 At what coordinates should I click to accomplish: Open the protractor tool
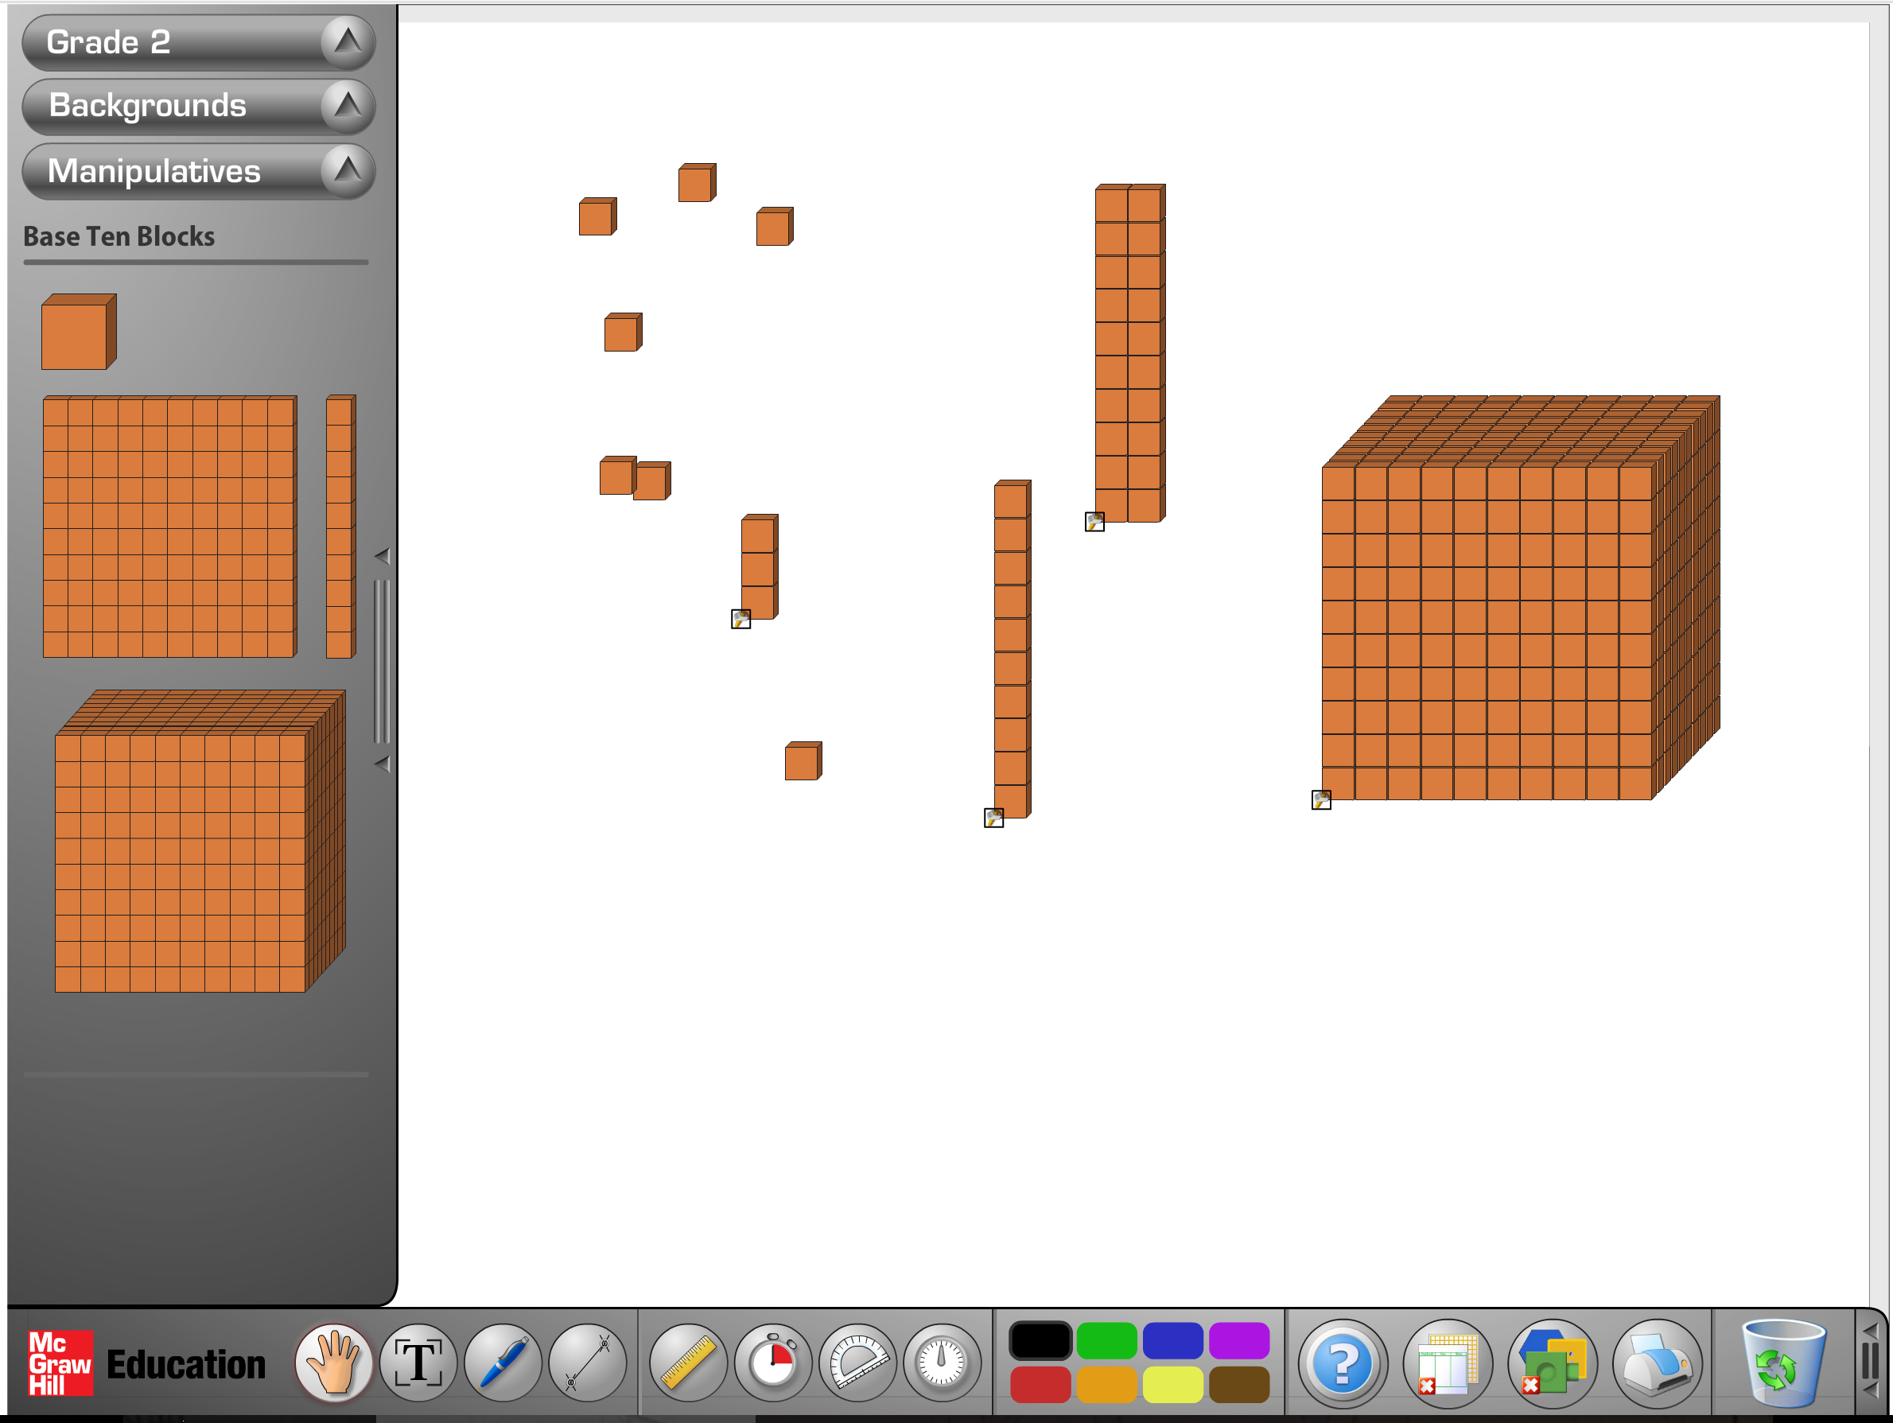click(x=857, y=1363)
